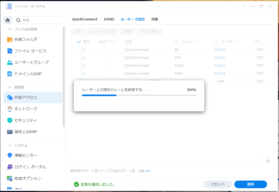This screenshot has width=279, height=192.
Task: Select QuickConnect name in port 80 row
Action: tap(137, 50)
